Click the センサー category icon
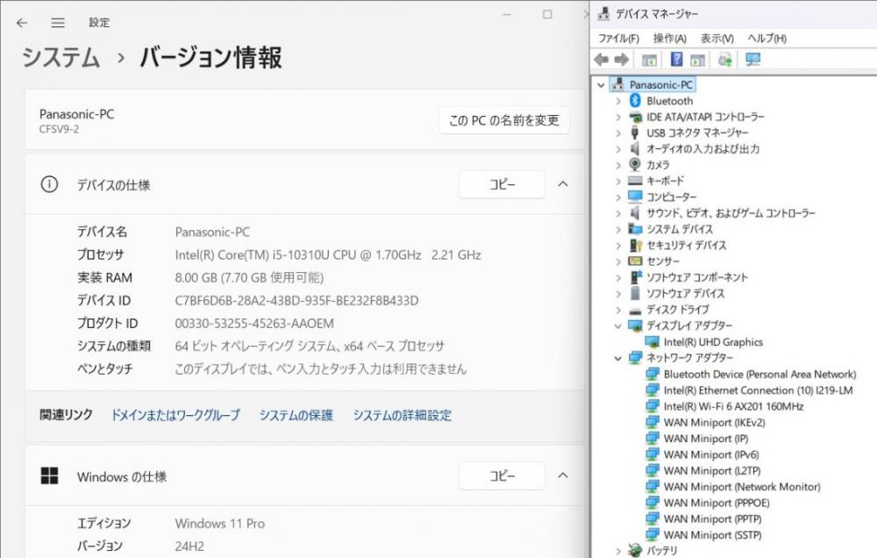Image resolution: width=877 pixels, height=558 pixels. pos(635,261)
